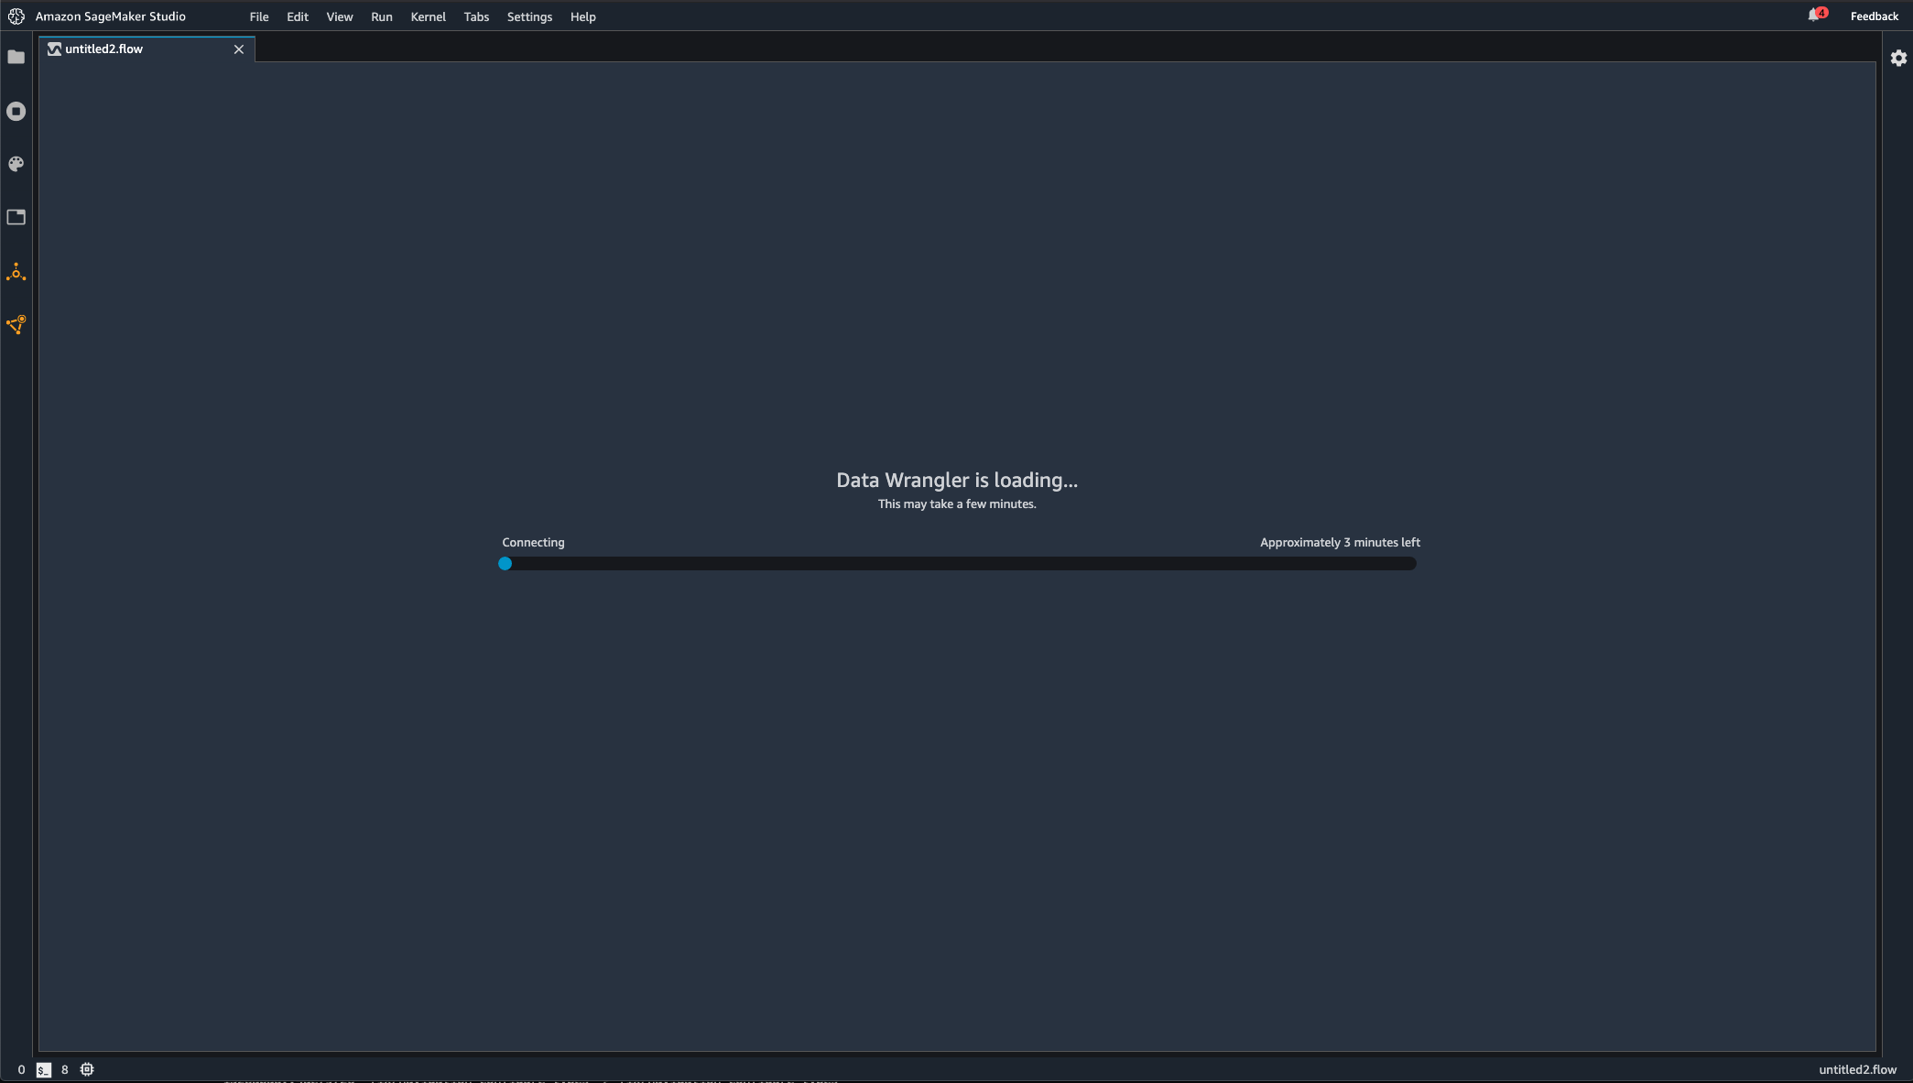Click the palette icon in sidebar
The width and height of the screenshot is (1913, 1083).
click(x=16, y=164)
